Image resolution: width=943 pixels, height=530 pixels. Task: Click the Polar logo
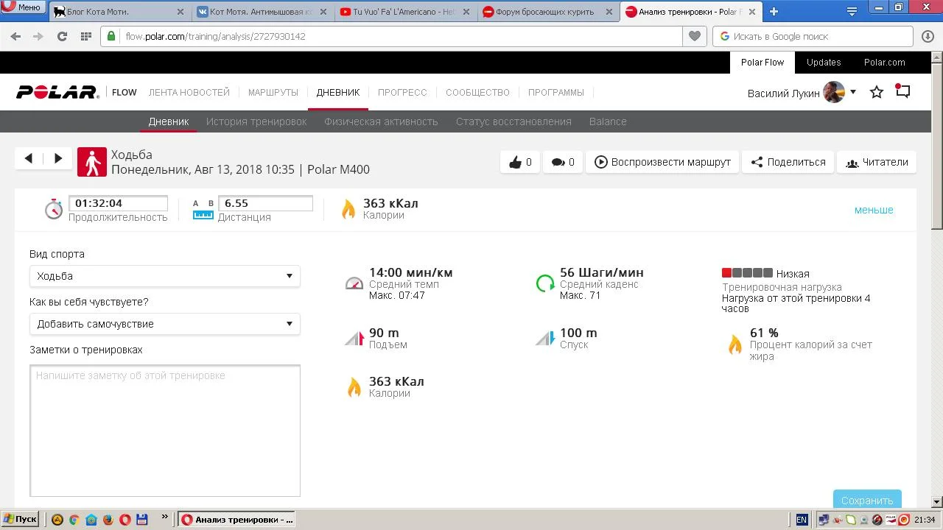click(x=57, y=92)
